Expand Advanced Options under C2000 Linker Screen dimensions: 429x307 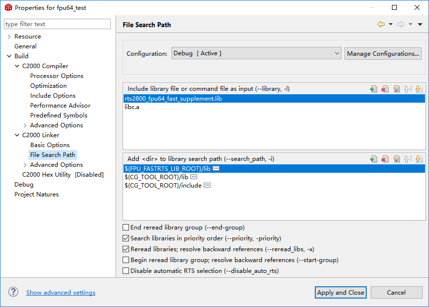pos(25,165)
